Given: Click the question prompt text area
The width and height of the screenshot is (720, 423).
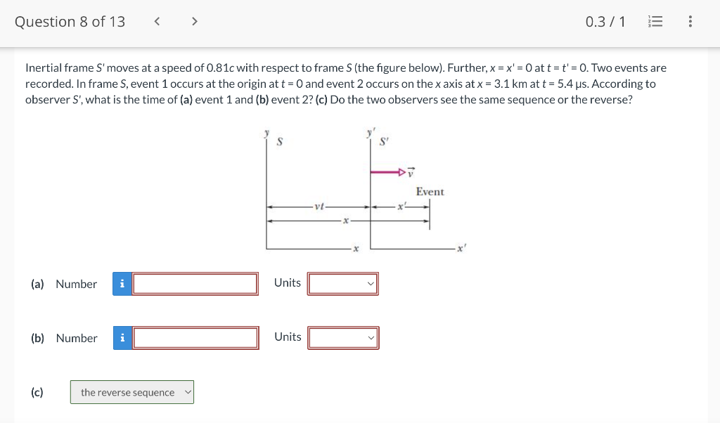Looking at the screenshot, I should pyautogui.click(x=345, y=83).
